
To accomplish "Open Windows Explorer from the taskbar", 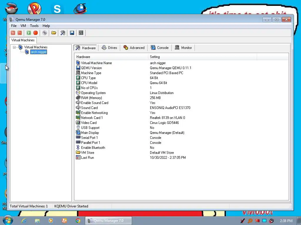I will (37, 221).
